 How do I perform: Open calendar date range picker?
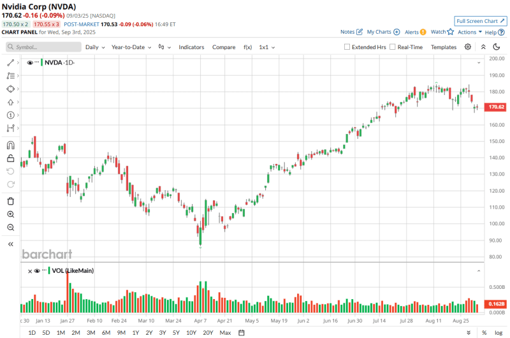click(x=242, y=332)
